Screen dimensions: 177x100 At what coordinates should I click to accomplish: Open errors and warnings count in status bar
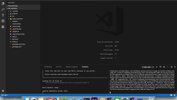4,95
